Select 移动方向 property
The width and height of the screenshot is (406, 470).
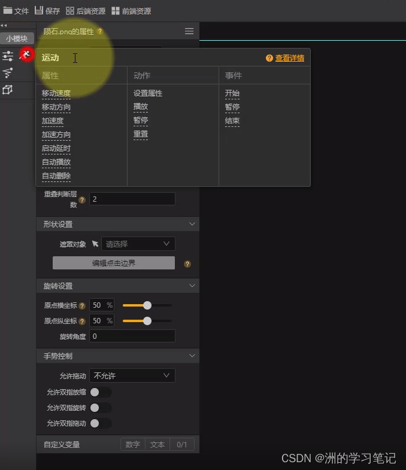56,107
